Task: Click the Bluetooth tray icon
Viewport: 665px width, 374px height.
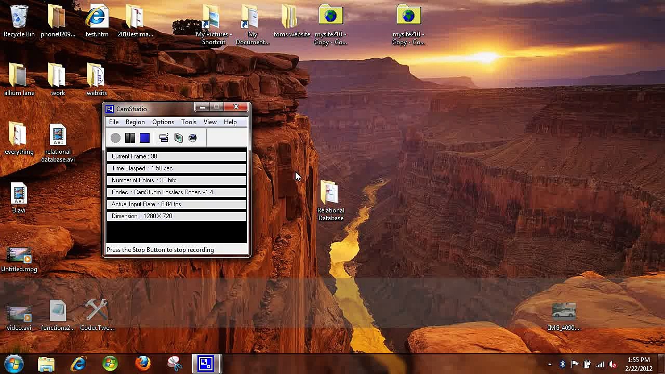Action: click(562, 365)
